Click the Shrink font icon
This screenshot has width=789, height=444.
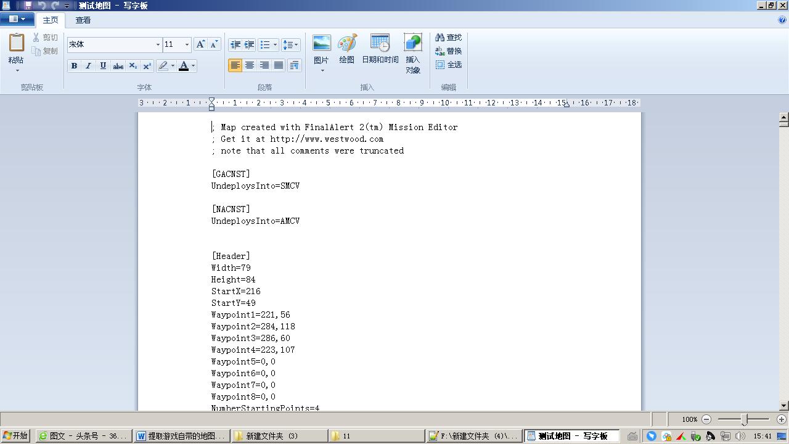click(214, 44)
